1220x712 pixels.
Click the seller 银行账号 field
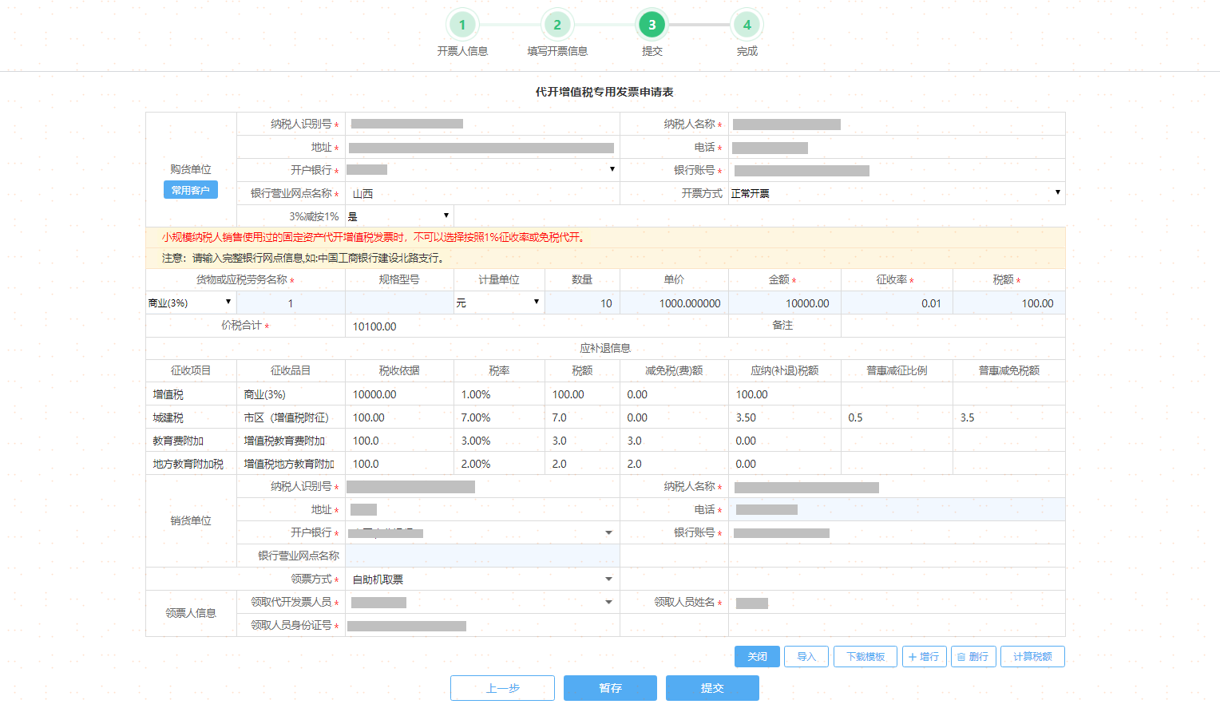[x=897, y=532]
